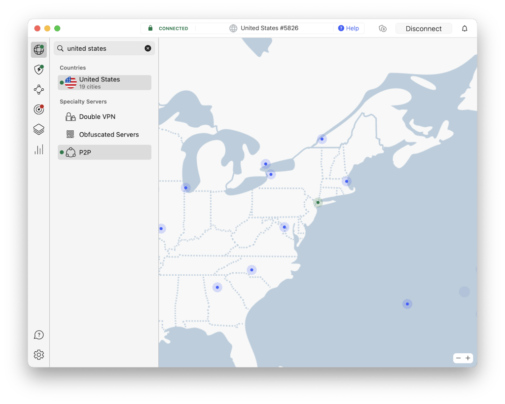Zoom in the map with plus button
Screen dimensions: 505x404
click(468, 358)
